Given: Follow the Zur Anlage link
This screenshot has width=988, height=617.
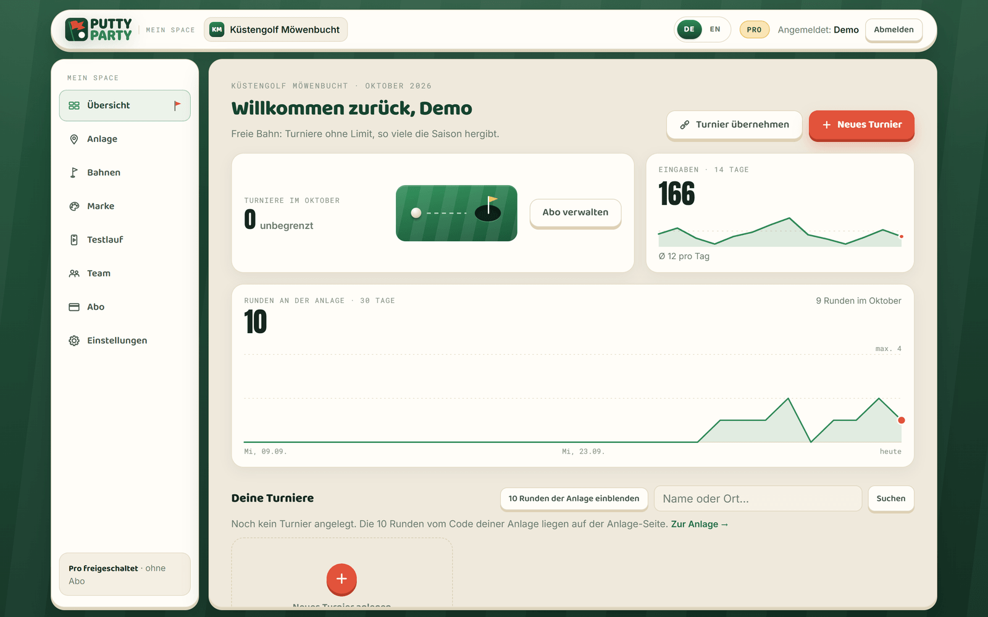Looking at the screenshot, I should point(700,524).
